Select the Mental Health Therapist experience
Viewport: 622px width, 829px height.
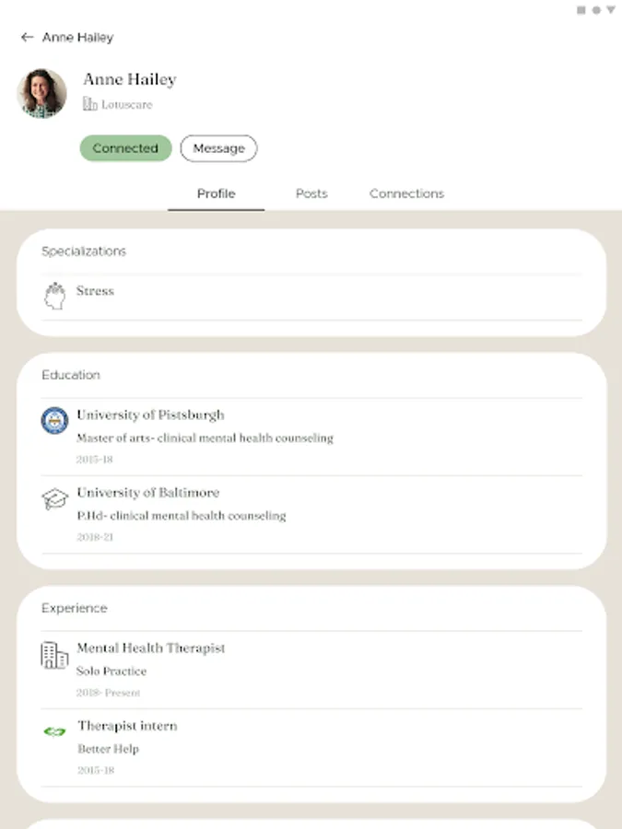click(150, 648)
